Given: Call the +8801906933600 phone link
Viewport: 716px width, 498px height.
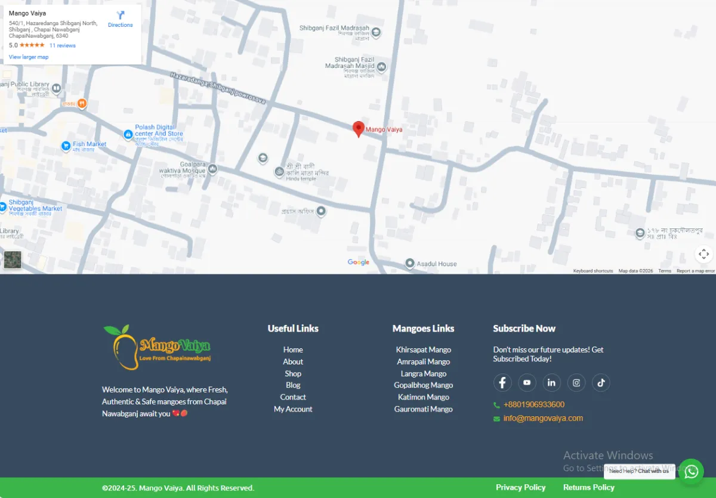Looking at the screenshot, I should [x=534, y=404].
